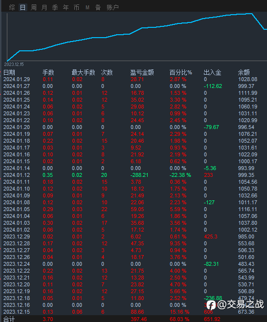Select the 日 daily tab
267x322 pixels.
tap(22, 8)
